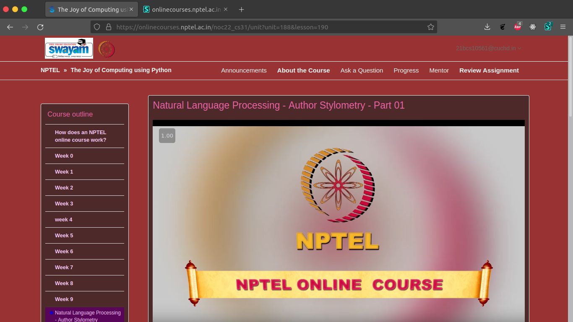Expand Week 6 in course outline
Image resolution: width=573 pixels, height=322 pixels.
(85, 251)
